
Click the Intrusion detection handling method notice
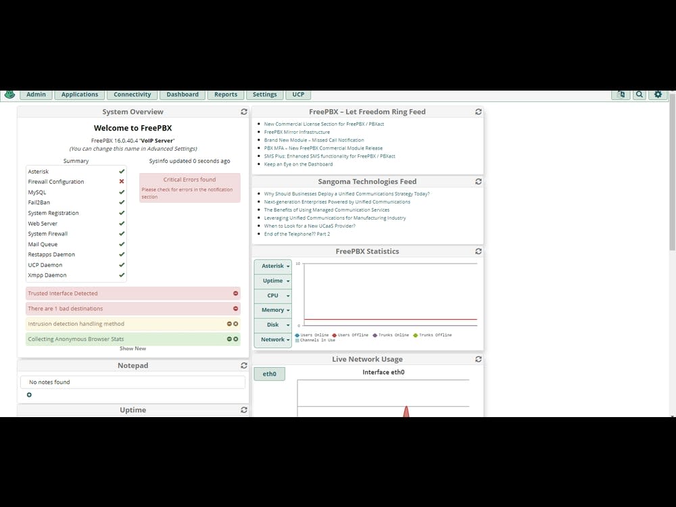pyautogui.click(x=132, y=324)
